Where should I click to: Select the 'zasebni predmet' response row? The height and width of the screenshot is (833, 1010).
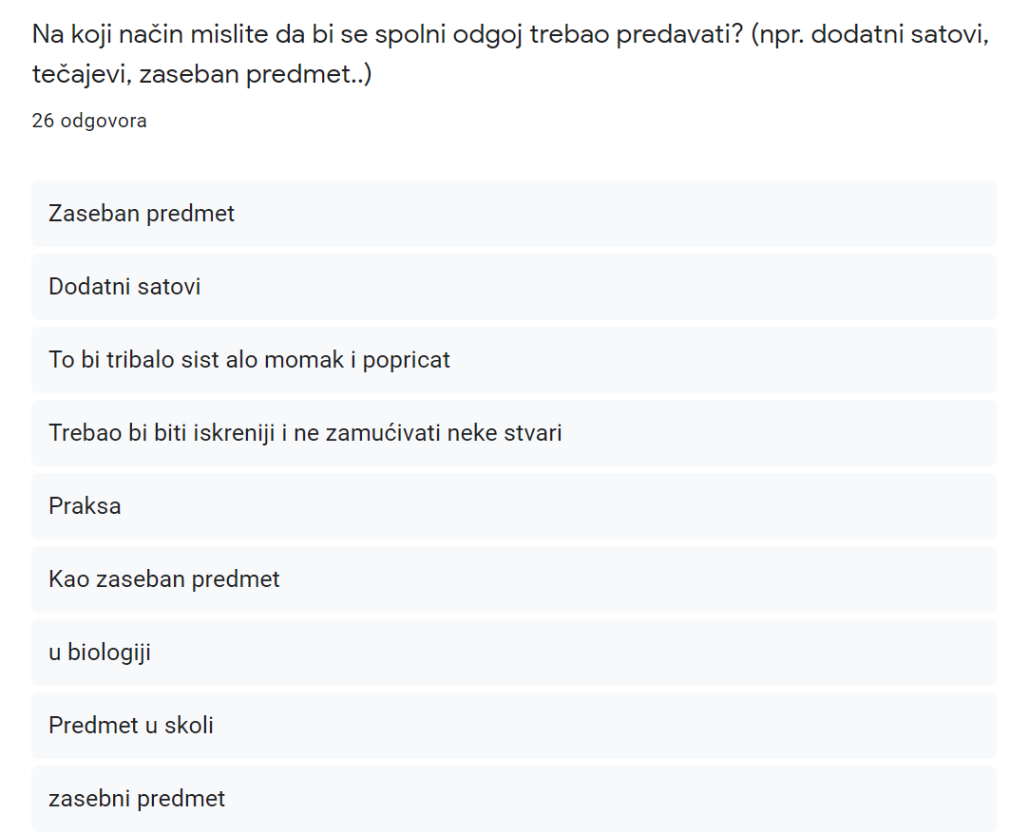pos(513,798)
